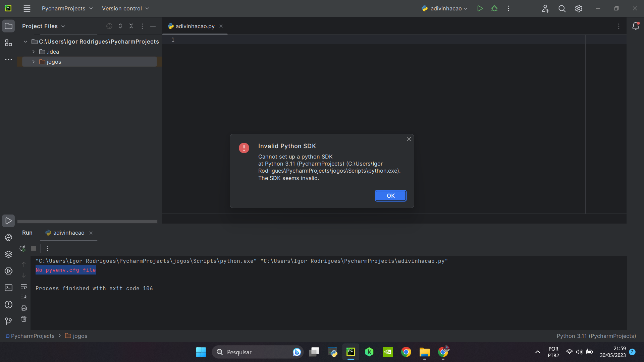Open PycharmProjects project dropdown

(x=67, y=8)
